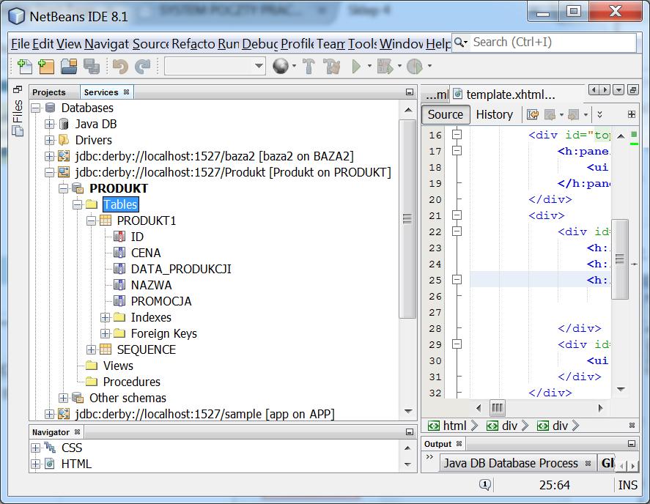Click the Profile Project icon

(x=415, y=67)
